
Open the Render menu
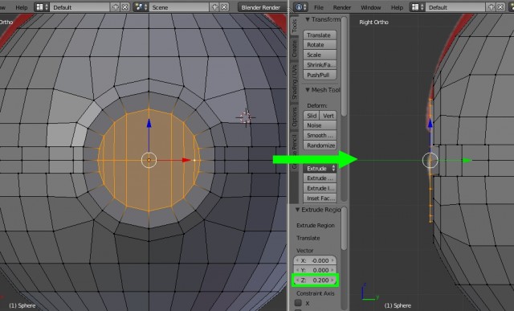(342, 7)
